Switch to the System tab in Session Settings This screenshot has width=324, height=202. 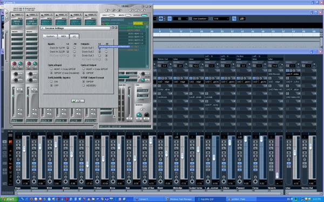point(50,36)
